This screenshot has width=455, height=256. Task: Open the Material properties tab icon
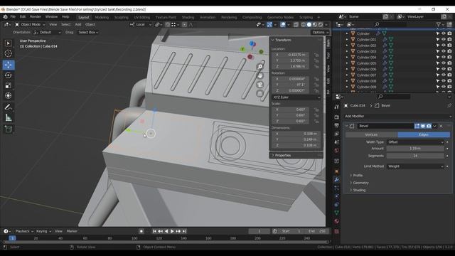pos(336,221)
